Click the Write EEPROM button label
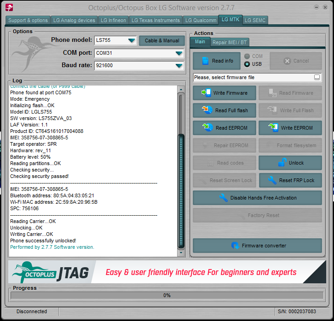The image size is (334, 321). click(297, 128)
